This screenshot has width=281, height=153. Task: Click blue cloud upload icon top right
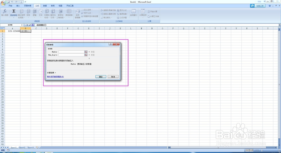click(x=252, y=6)
